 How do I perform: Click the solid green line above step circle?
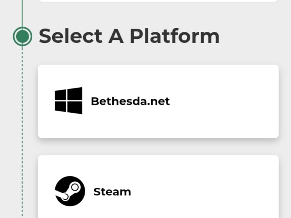pos(22,13)
